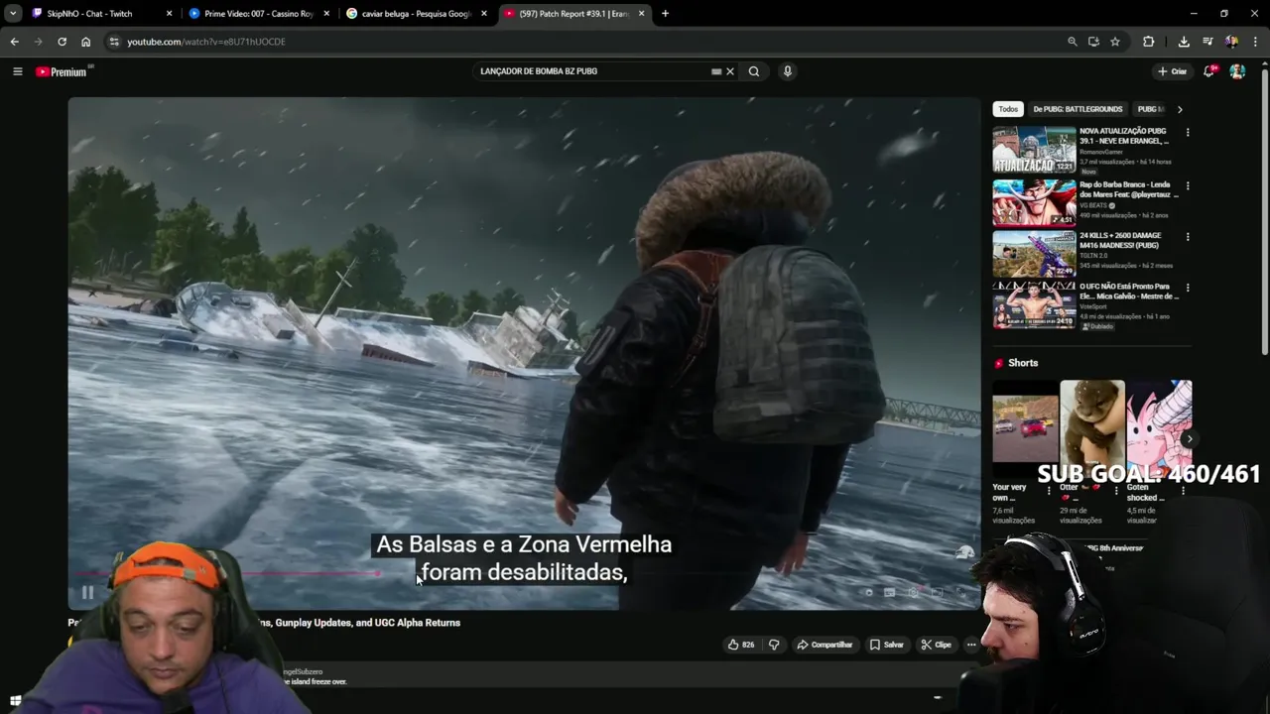1270x714 pixels.
Task: Bookmark this page with the star
Action: (1115, 42)
